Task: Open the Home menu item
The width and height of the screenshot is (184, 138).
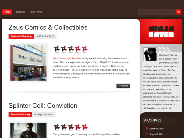Action: (7, 12)
